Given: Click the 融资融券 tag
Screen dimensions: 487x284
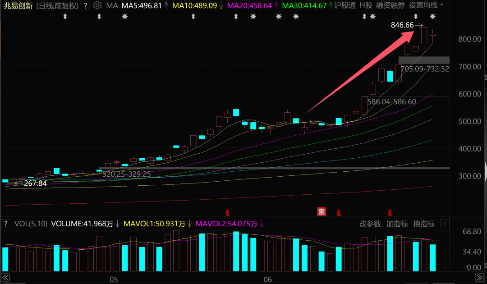Looking at the screenshot, I should click(391, 5).
